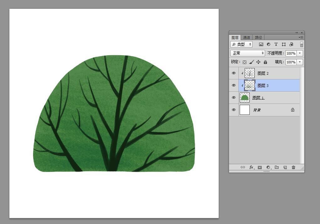Image resolution: width=320 pixels, height=224 pixels.
Task: Select the layer named 背景
Action: coord(257,110)
